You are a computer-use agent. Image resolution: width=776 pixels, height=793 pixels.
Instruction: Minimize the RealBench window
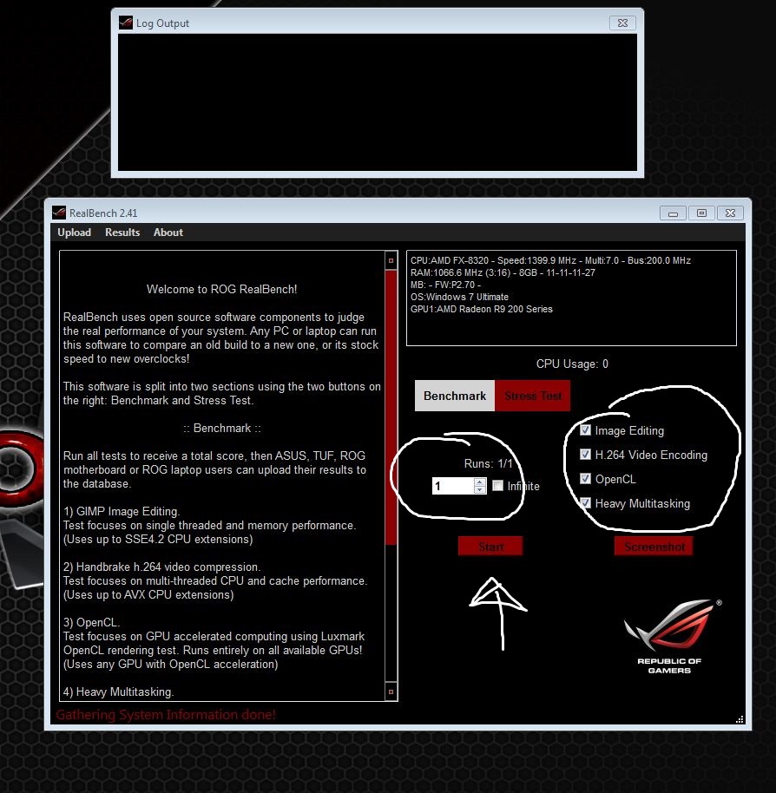point(673,213)
